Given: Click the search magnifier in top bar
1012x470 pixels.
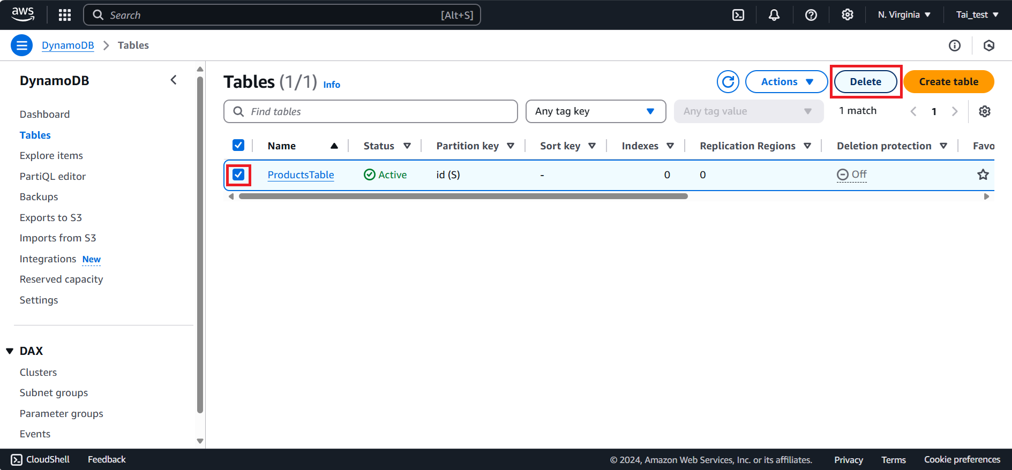Looking at the screenshot, I should pos(98,15).
